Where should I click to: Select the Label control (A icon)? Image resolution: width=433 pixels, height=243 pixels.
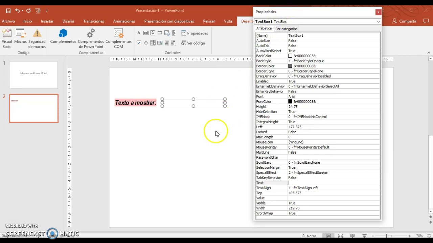pyautogui.click(x=139, y=33)
